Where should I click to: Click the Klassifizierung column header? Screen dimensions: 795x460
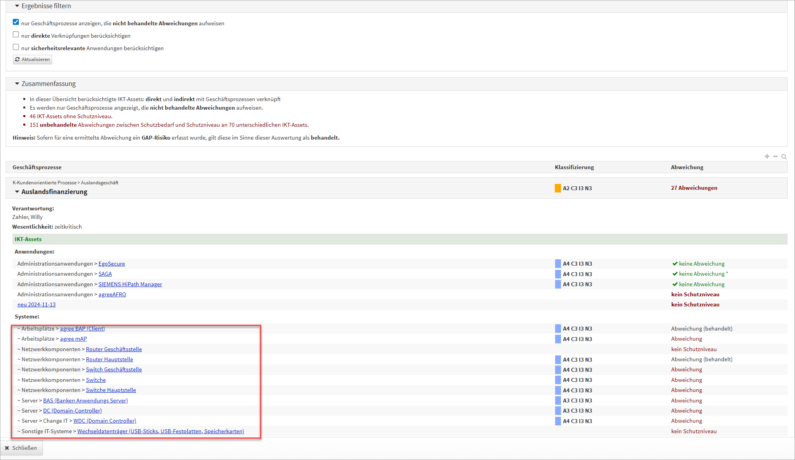pyautogui.click(x=574, y=167)
